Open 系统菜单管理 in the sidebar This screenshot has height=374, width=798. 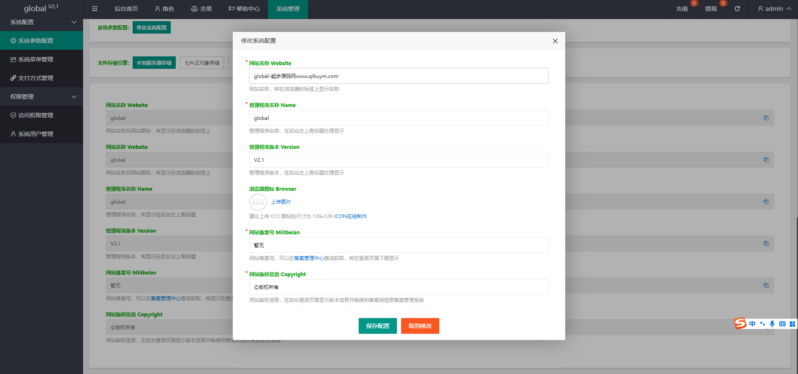point(42,59)
